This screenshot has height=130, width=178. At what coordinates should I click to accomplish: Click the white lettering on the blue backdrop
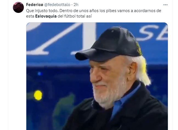(x=61, y=39)
